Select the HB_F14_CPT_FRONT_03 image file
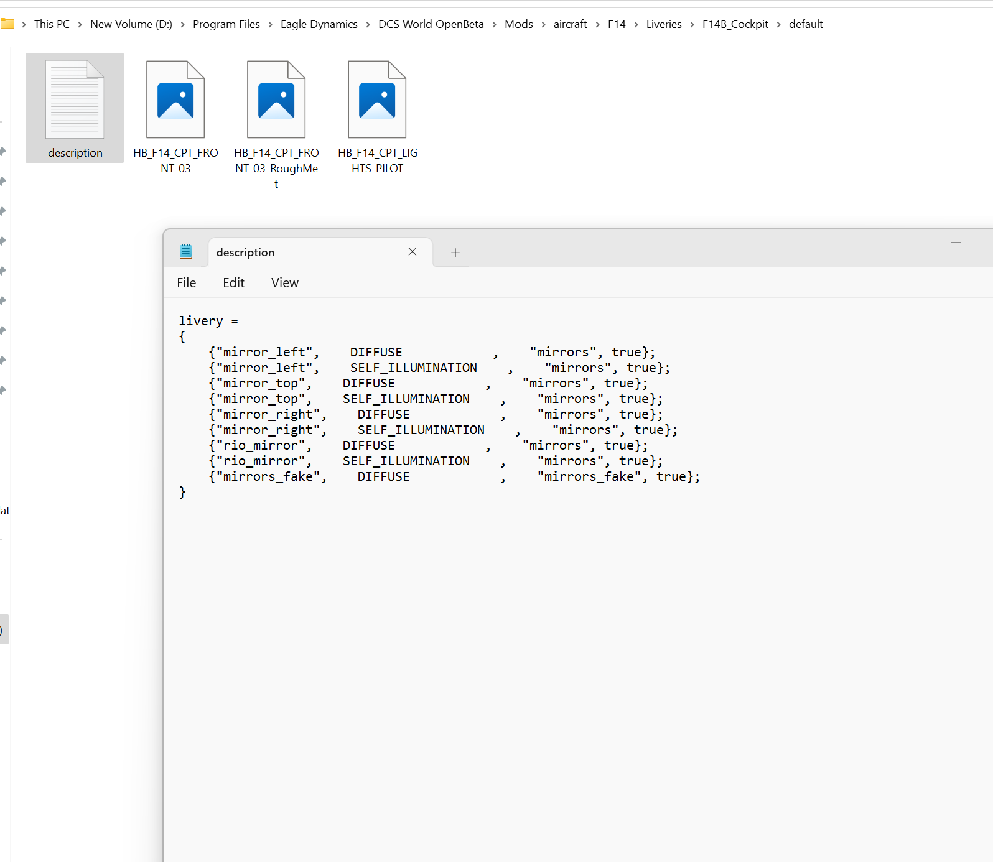993x862 pixels. tap(175, 116)
